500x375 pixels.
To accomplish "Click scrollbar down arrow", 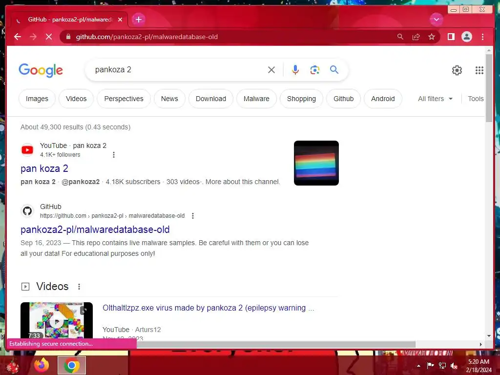I will (489, 336).
